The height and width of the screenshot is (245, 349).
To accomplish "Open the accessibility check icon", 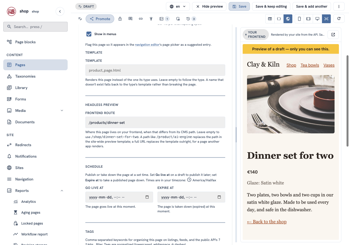I will tap(151, 19).
